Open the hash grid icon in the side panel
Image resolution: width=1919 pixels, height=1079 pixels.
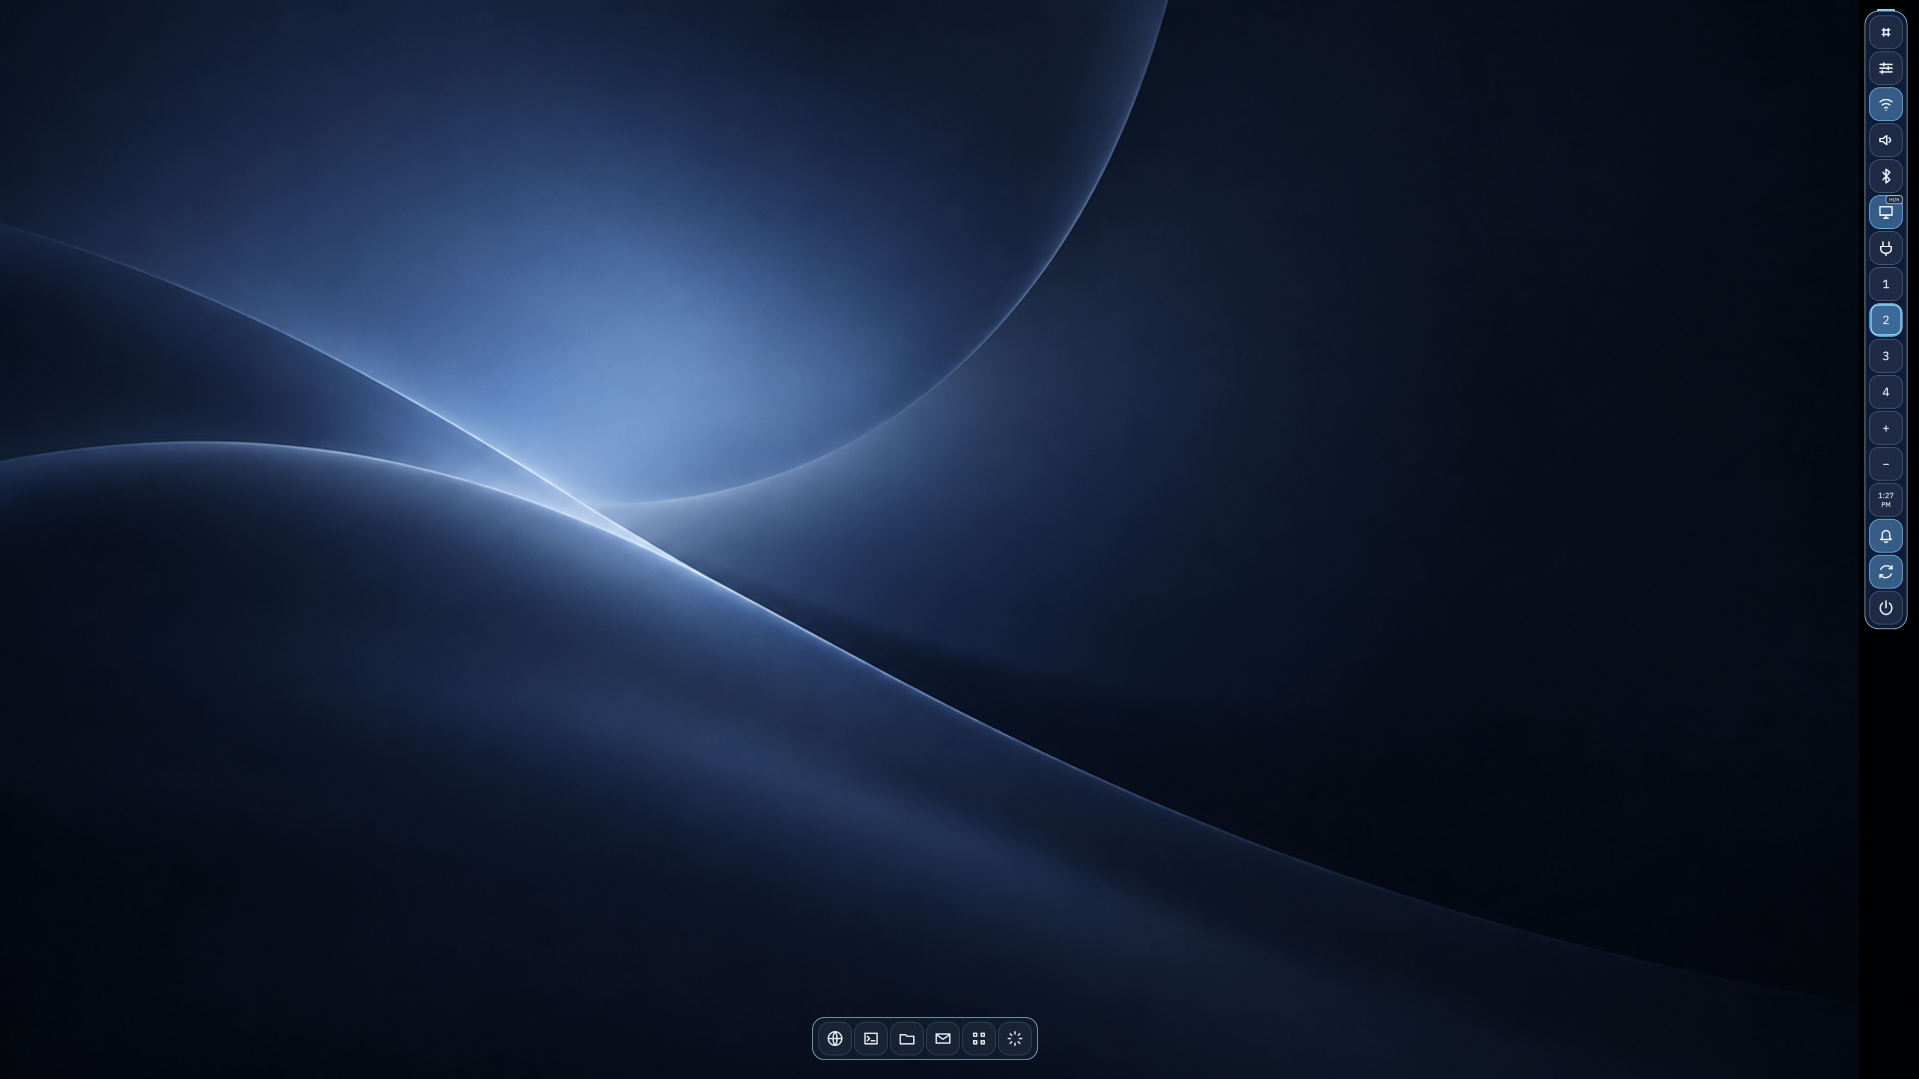pos(1886,32)
